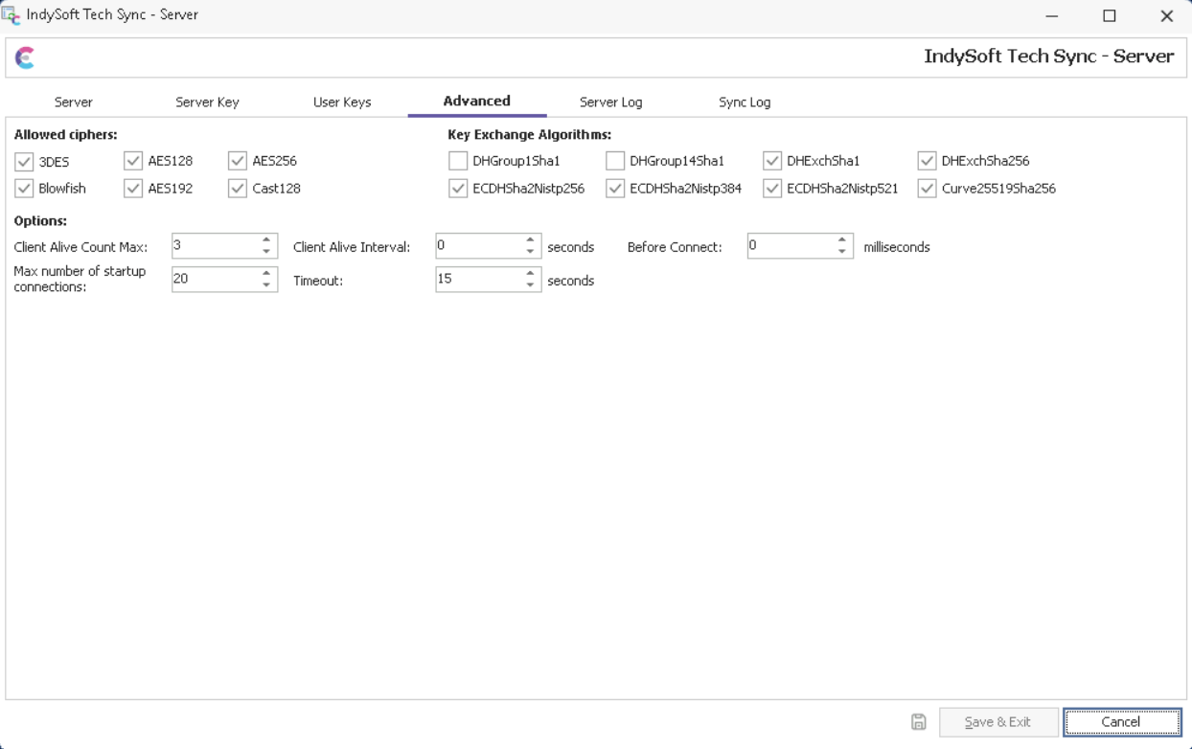Maximize the Tech Sync Server window
This screenshot has width=1192, height=749.
pyautogui.click(x=1109, y=16)
